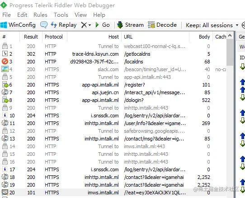The image size is (245, 198).
Task: Click the speech bubble comment icon
Action: click(x=44, y=25)
